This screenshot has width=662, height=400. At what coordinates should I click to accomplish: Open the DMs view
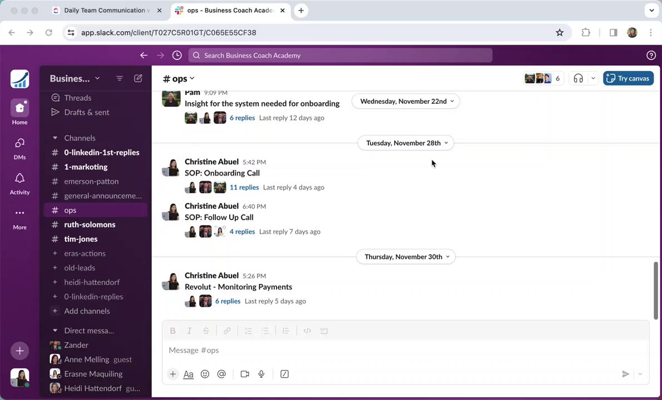(20, 148)
